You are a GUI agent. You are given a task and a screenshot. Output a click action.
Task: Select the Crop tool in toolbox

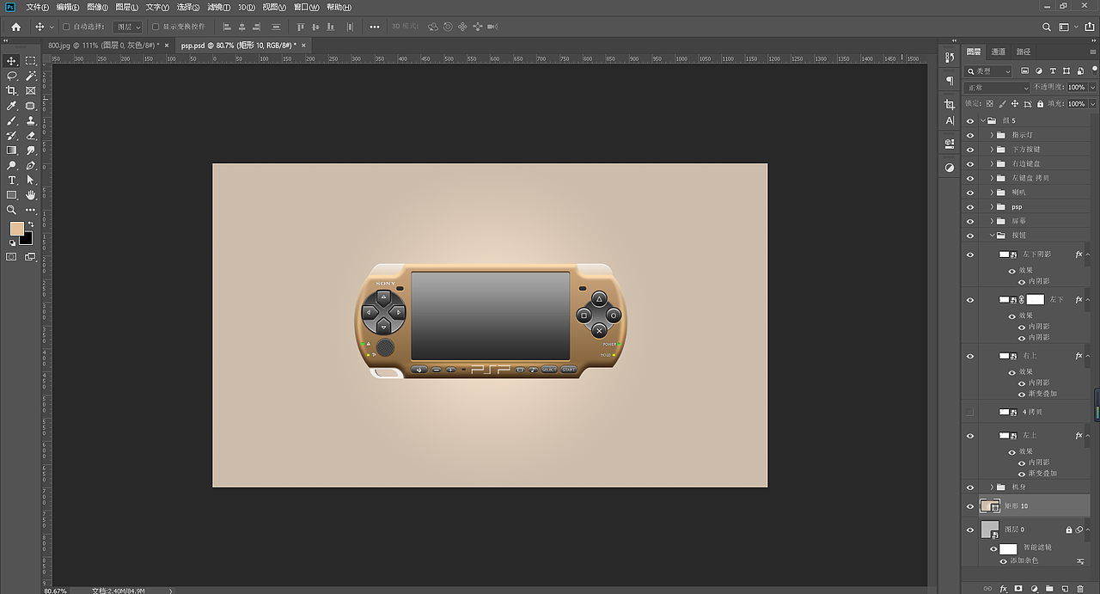[12, 90]
